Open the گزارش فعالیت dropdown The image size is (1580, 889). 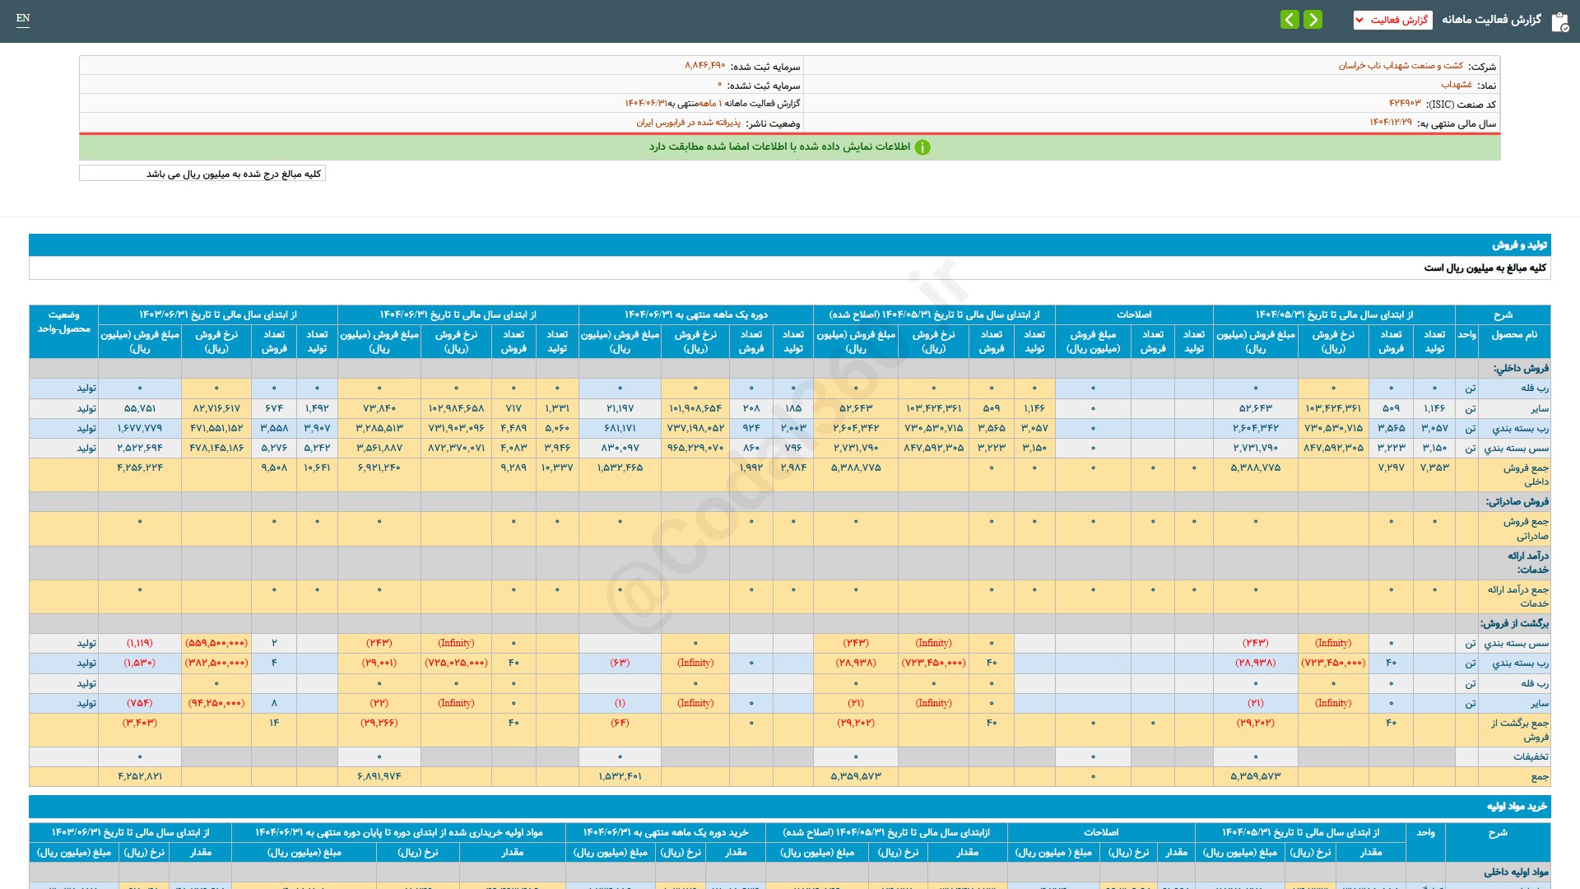click(1392, 20)
